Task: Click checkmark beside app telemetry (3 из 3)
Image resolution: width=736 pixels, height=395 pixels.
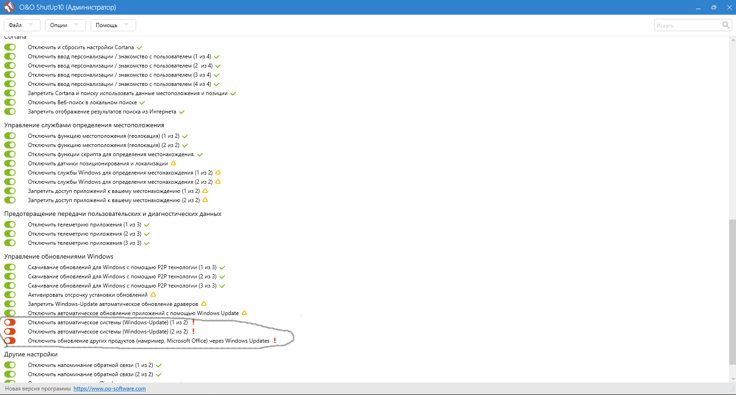Action: (147, 243)
